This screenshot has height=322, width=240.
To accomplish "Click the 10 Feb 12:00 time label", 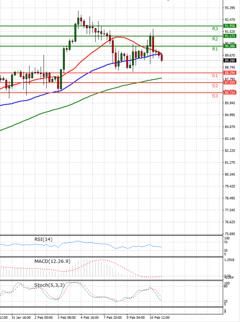I will click(160, 318).
